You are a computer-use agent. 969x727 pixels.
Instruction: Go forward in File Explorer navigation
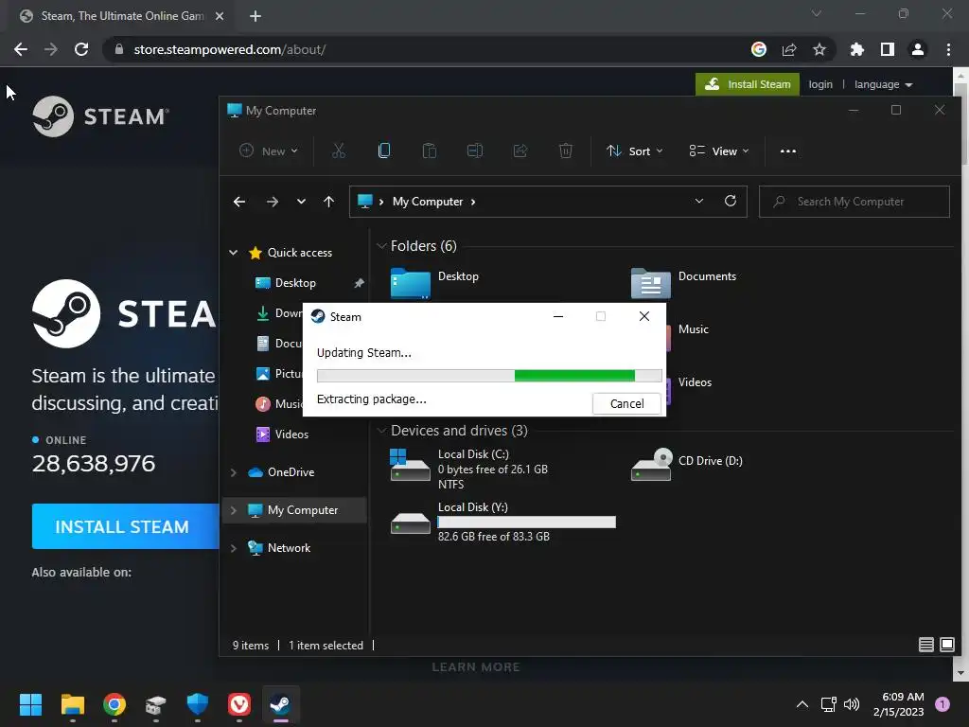272,202
